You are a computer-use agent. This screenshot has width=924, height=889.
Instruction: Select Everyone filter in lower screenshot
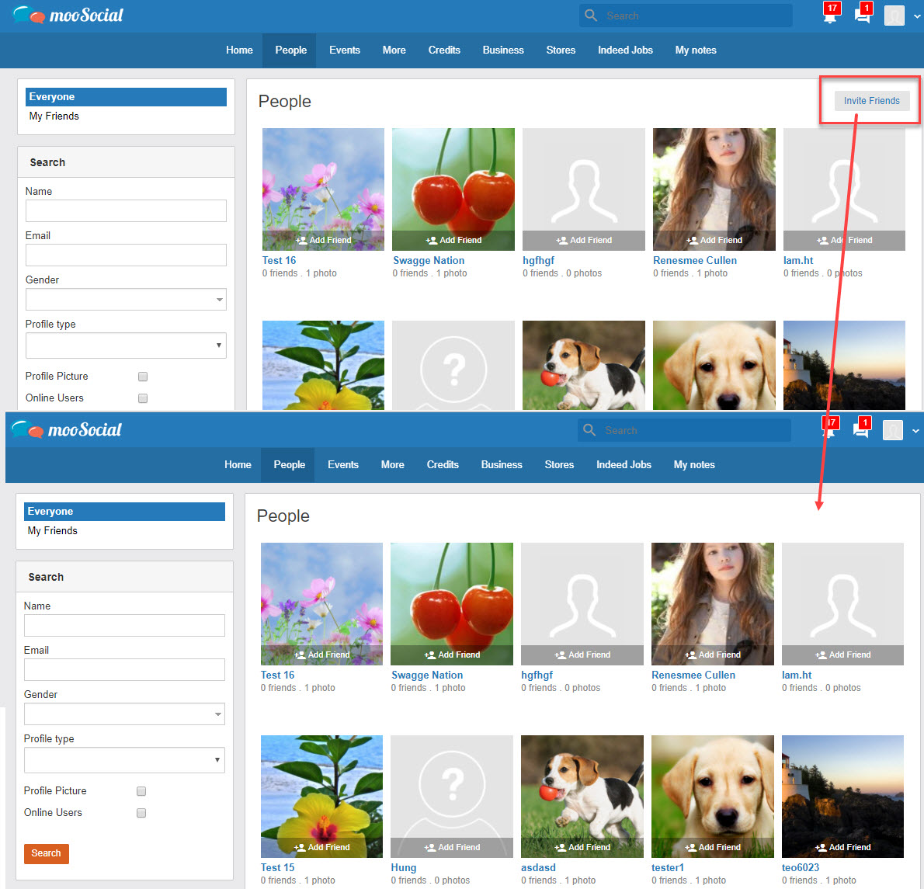tap(125, 512)
